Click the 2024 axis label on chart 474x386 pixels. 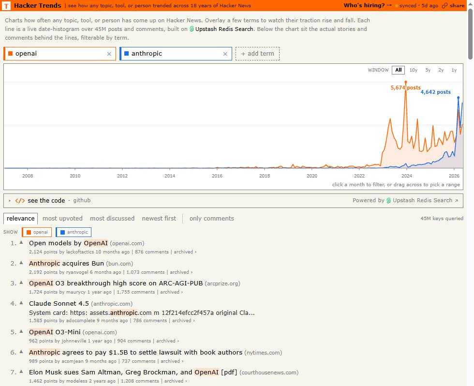click(407, 176)
